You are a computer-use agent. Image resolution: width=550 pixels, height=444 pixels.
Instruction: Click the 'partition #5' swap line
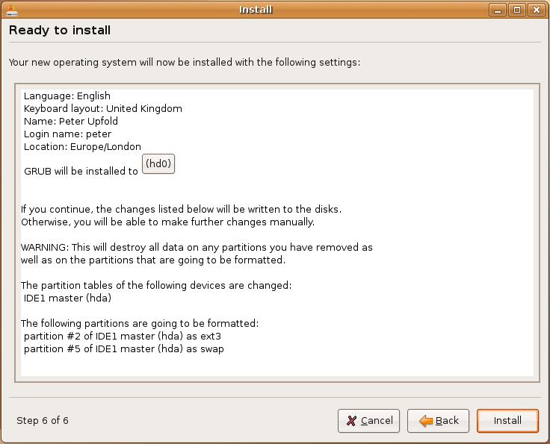tap(124, 348)
